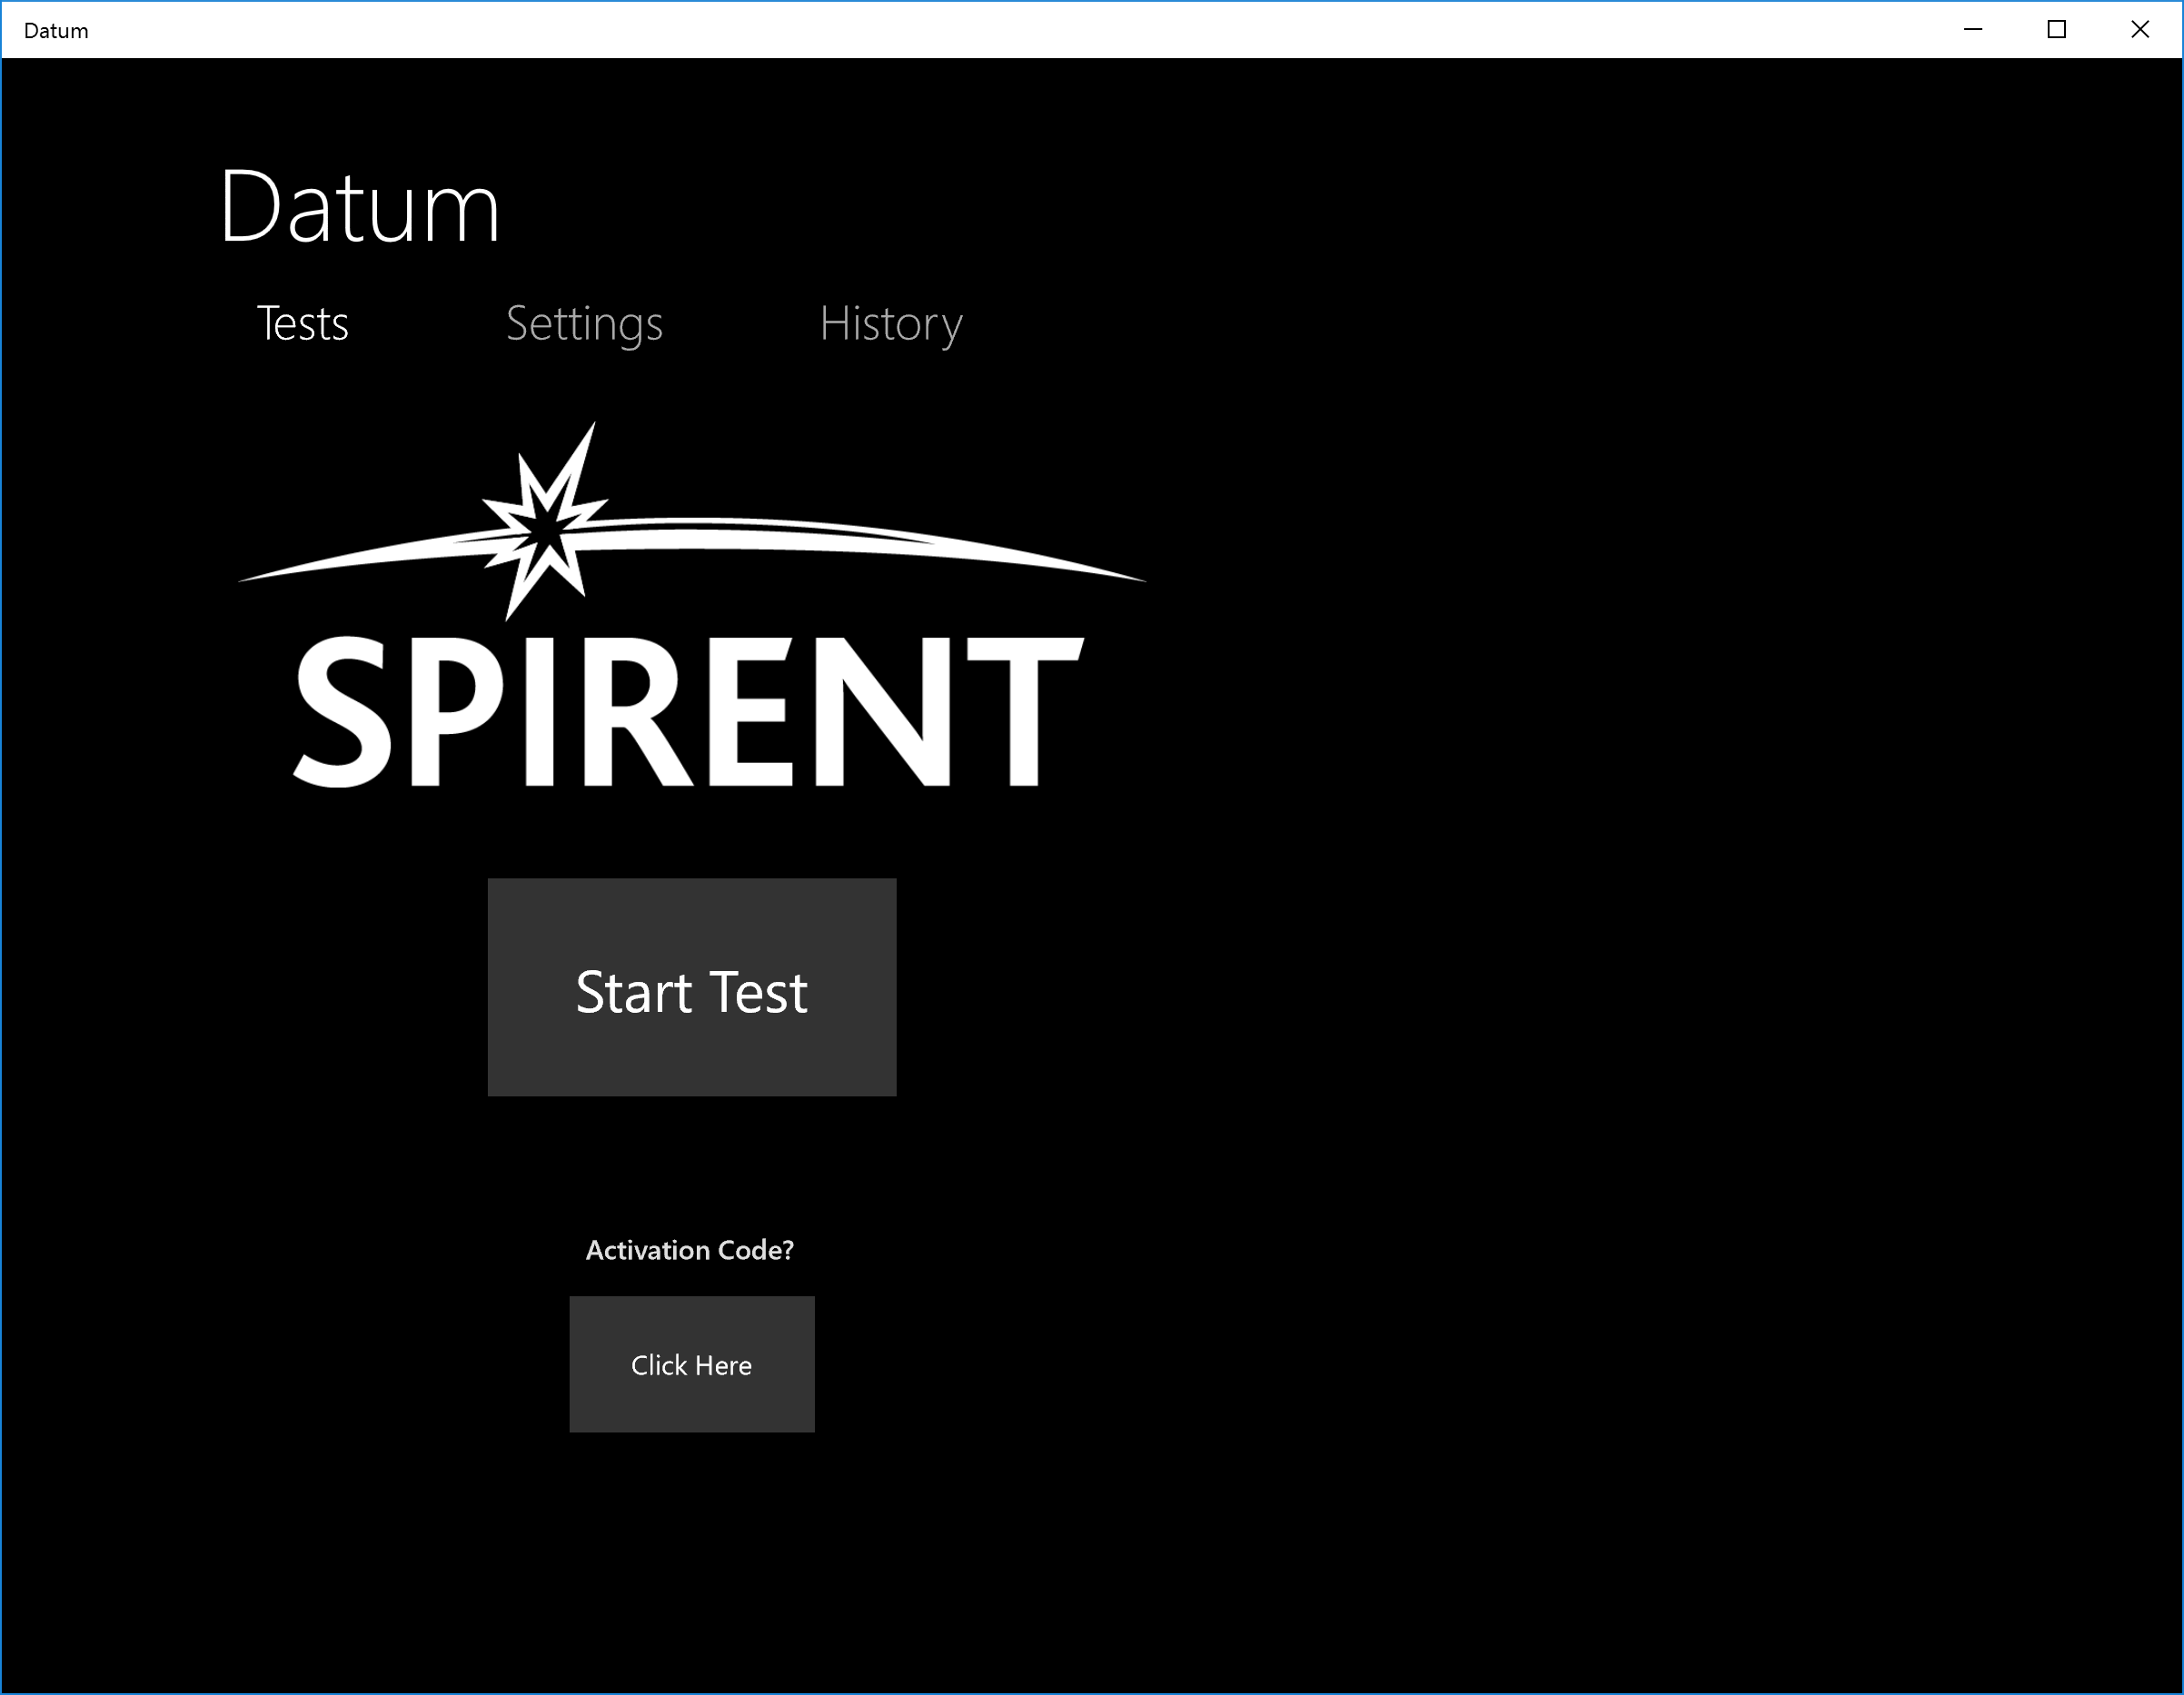The width and height of the screenshot is (2184, 1695).
Task: Click the large Datum page heading
Action: pyautogui.click(x=359, y=207)
